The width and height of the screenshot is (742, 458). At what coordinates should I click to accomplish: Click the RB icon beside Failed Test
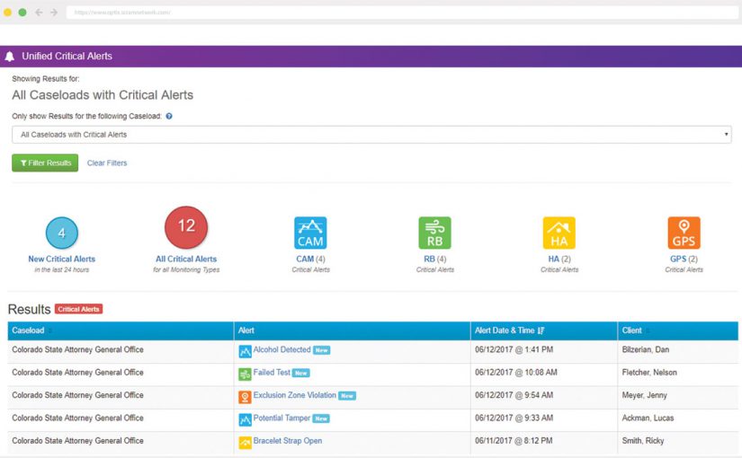[x=246, y=374]
